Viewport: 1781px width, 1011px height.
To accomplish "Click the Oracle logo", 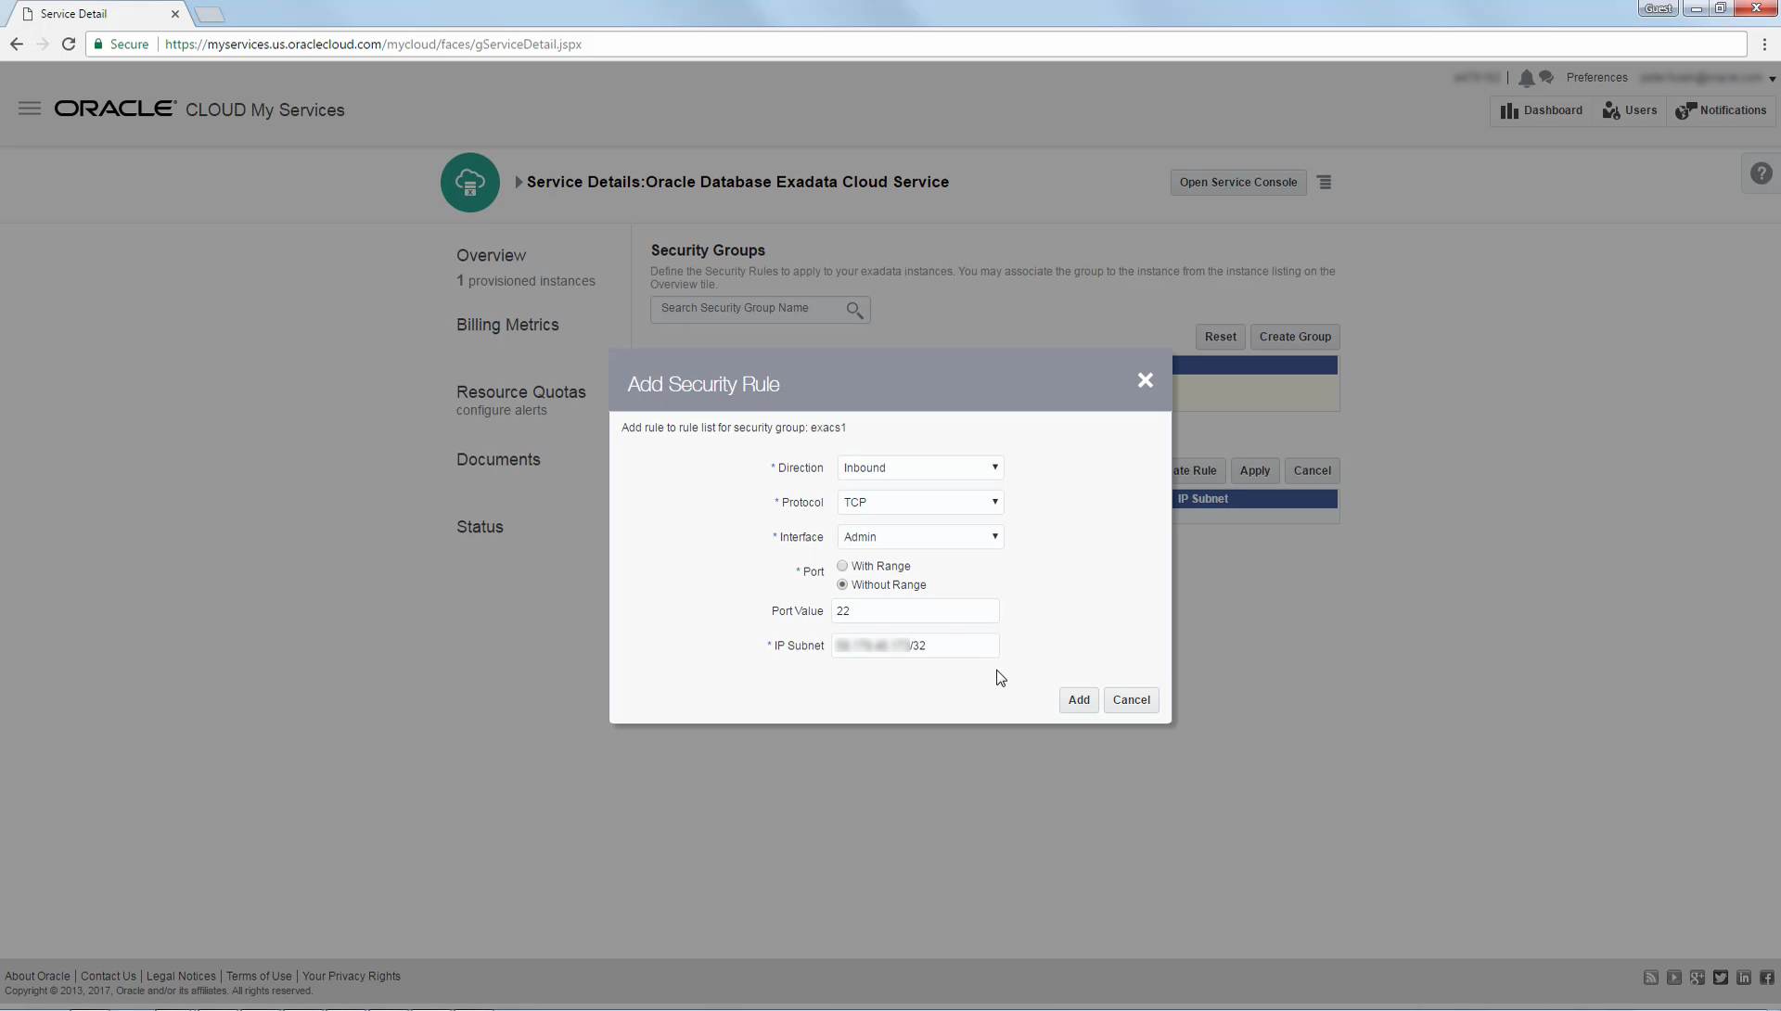I will point(115,109).
